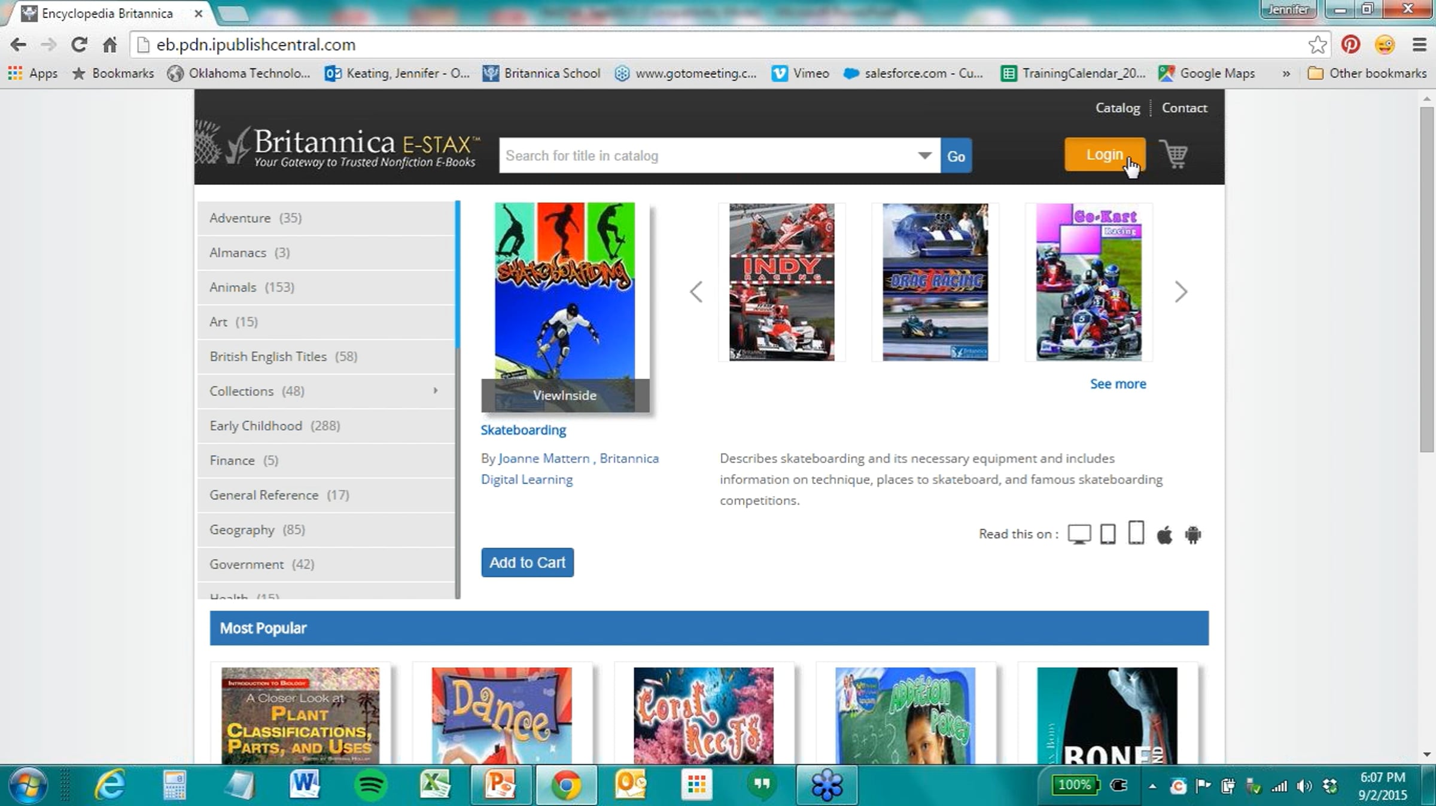Select the Geography category
The width and height of the screenshot is (1436, 806).
pyautogui.click(x=326, y=530)
